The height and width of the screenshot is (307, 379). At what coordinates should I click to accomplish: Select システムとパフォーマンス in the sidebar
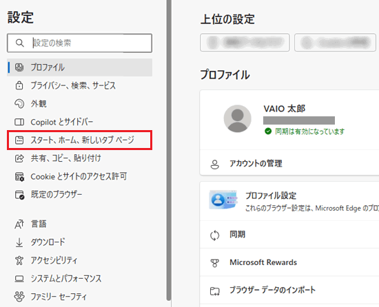[x=79, y=279]
